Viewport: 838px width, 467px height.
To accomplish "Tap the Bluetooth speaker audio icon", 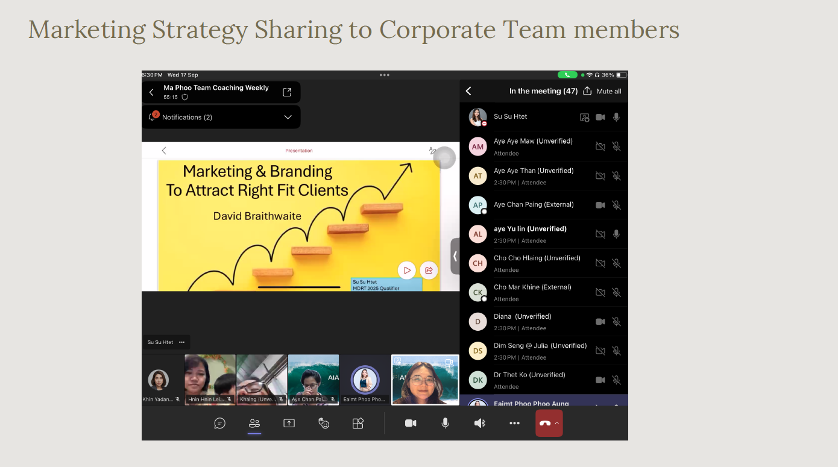I will 480,424.
